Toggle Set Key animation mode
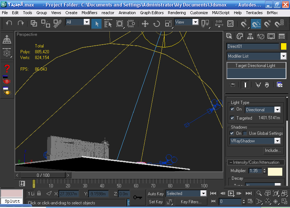290x208 pixels. click(x=156, y=202)
